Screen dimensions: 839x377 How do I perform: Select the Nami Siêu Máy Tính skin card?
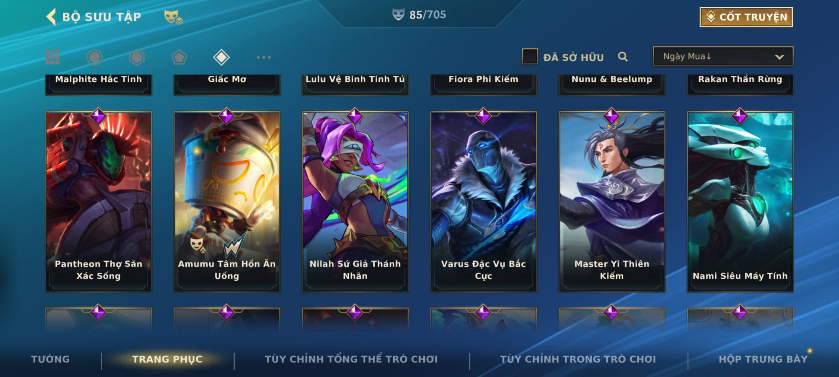click(740, 202)
